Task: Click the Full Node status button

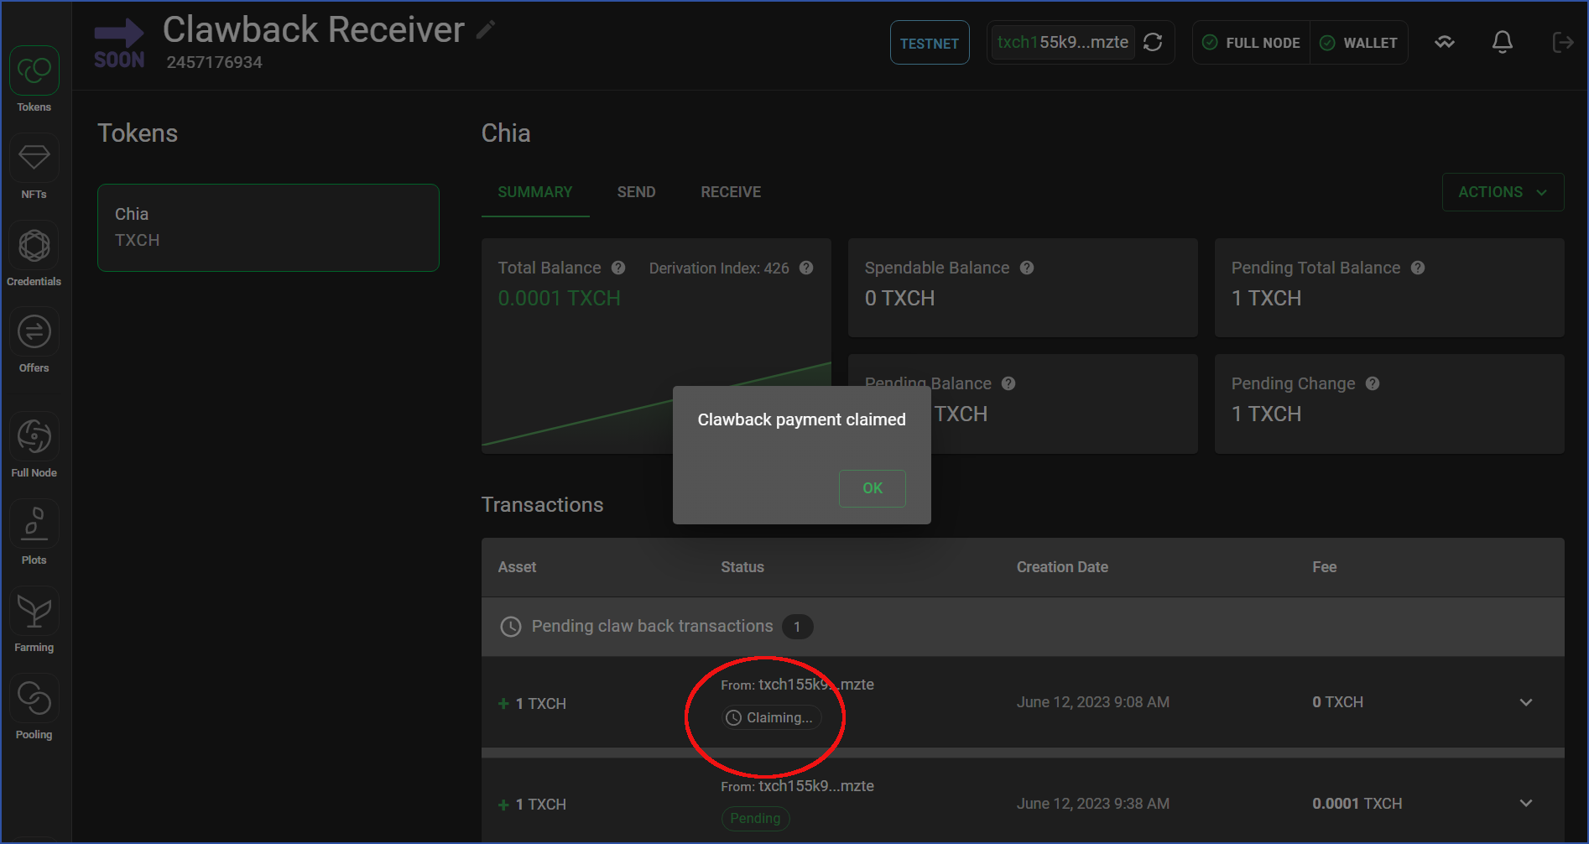Action: click(x=1251, y=43)
